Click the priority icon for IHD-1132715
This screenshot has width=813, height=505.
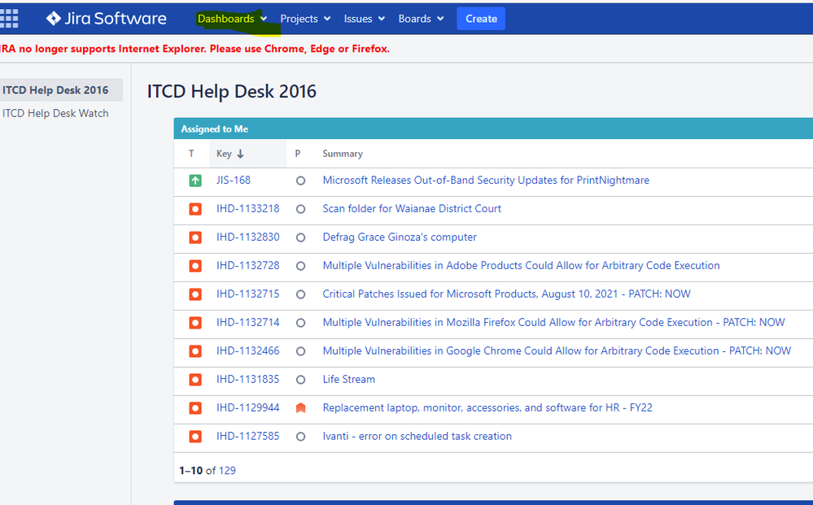(301, 294)
